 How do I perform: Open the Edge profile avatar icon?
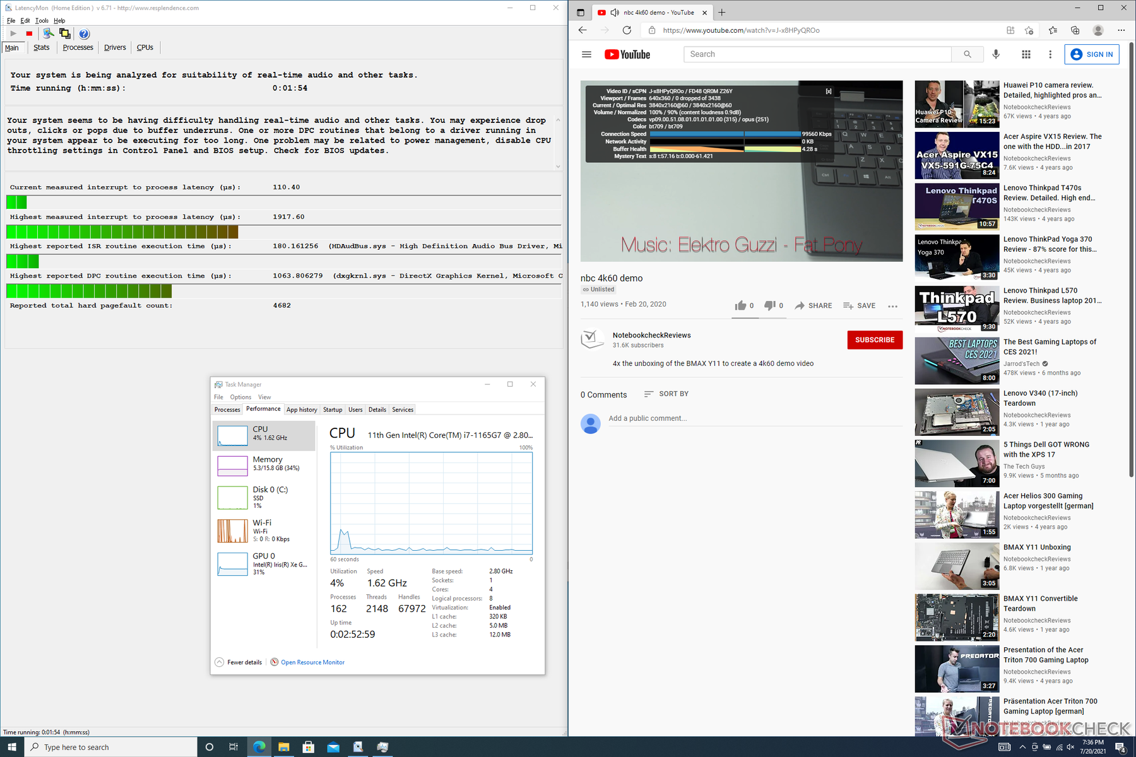[x=1098, y=30]
